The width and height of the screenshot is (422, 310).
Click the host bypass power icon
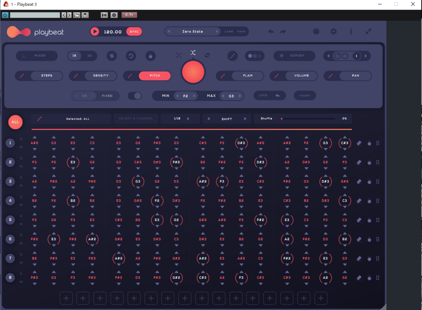[x=5, y=15]
